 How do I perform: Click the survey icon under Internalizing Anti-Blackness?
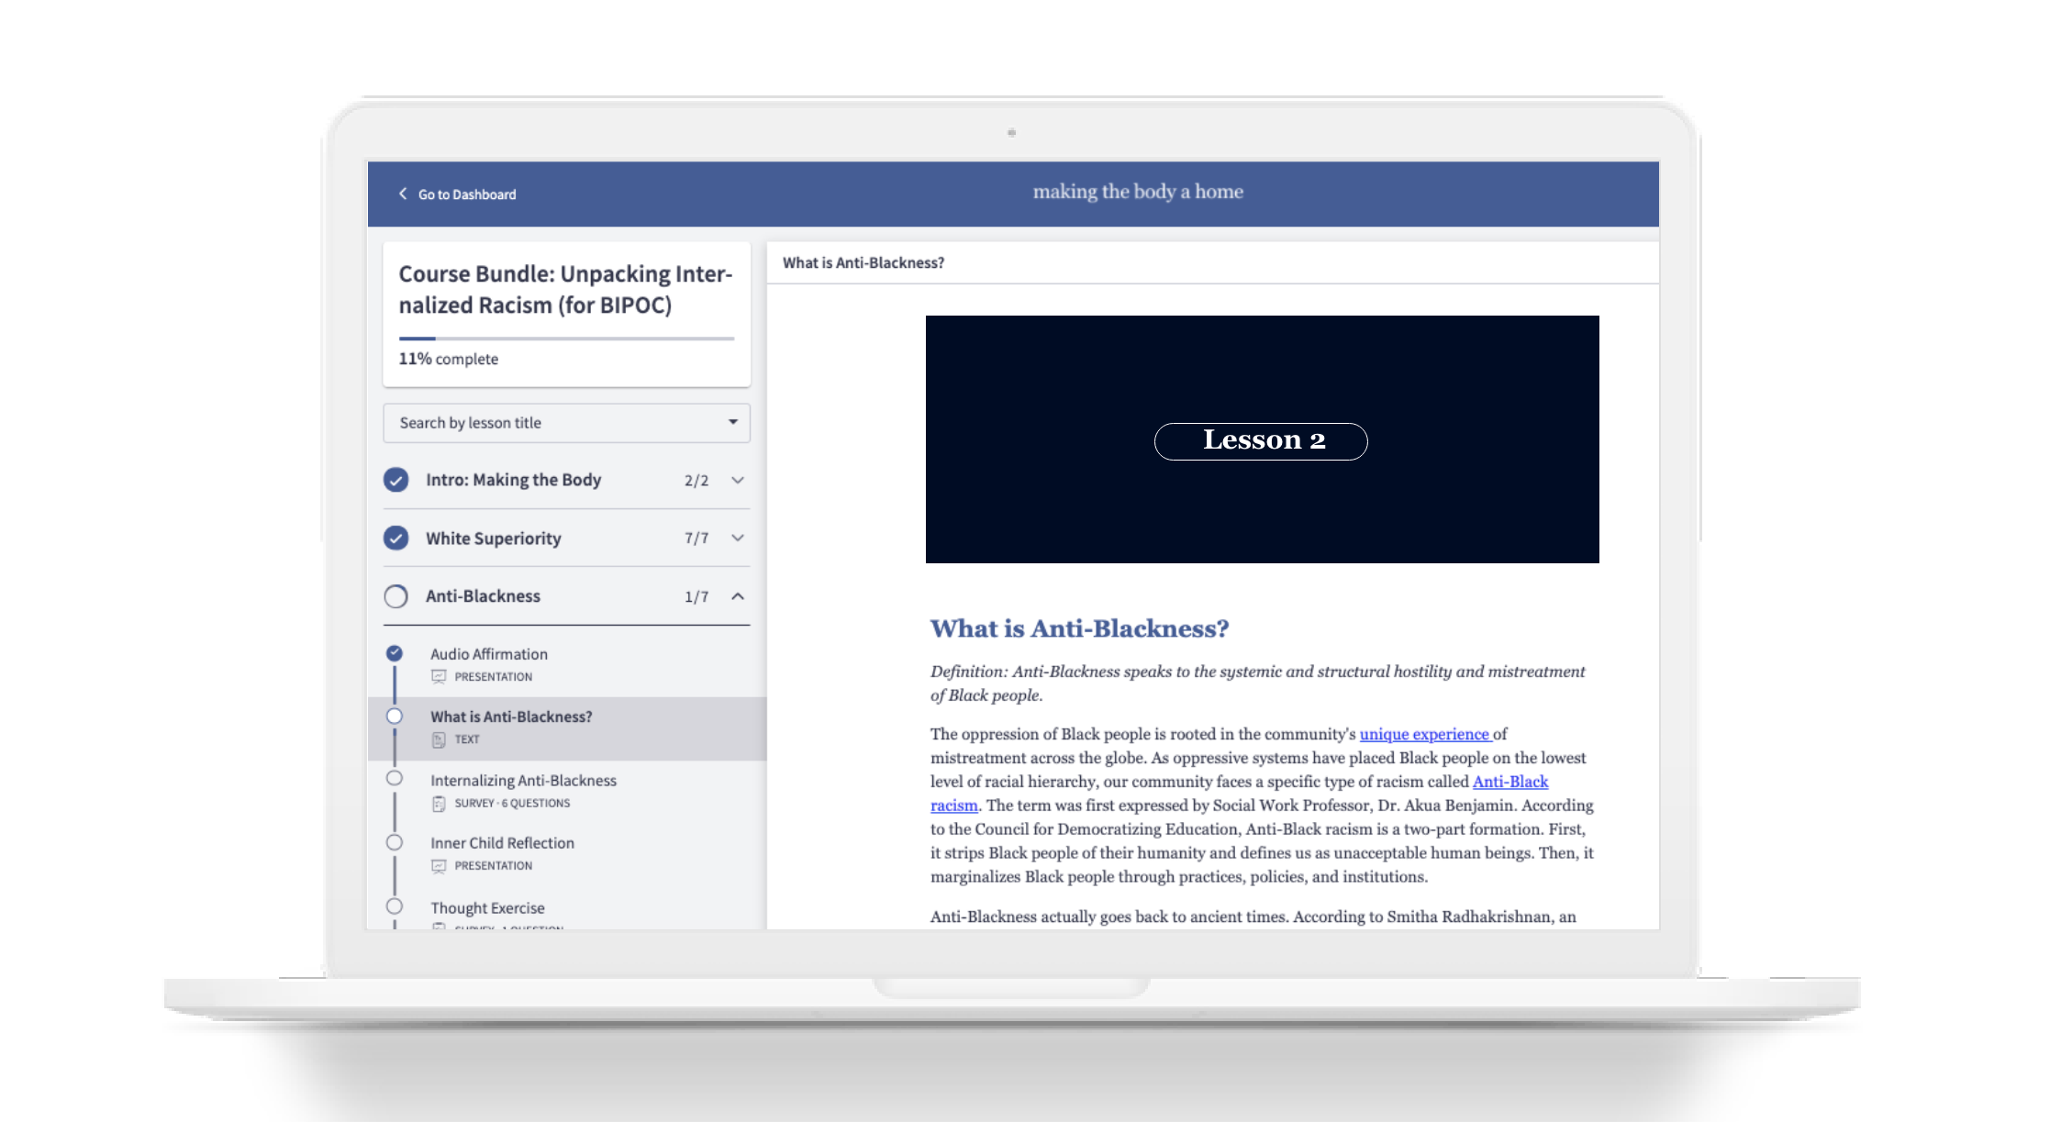pos(439,804)
